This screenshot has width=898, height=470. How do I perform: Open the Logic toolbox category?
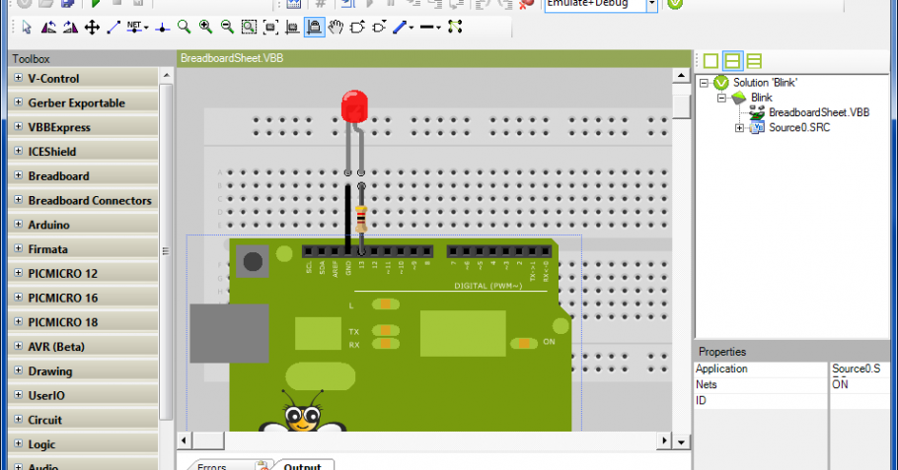[83, 444]
